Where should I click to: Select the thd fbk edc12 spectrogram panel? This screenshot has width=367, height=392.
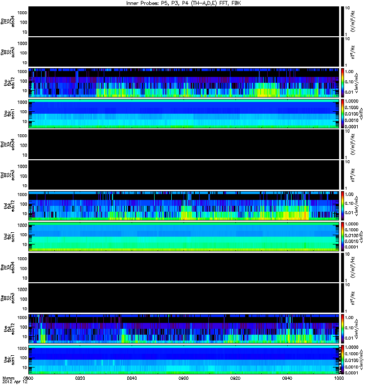click(184, 206)
